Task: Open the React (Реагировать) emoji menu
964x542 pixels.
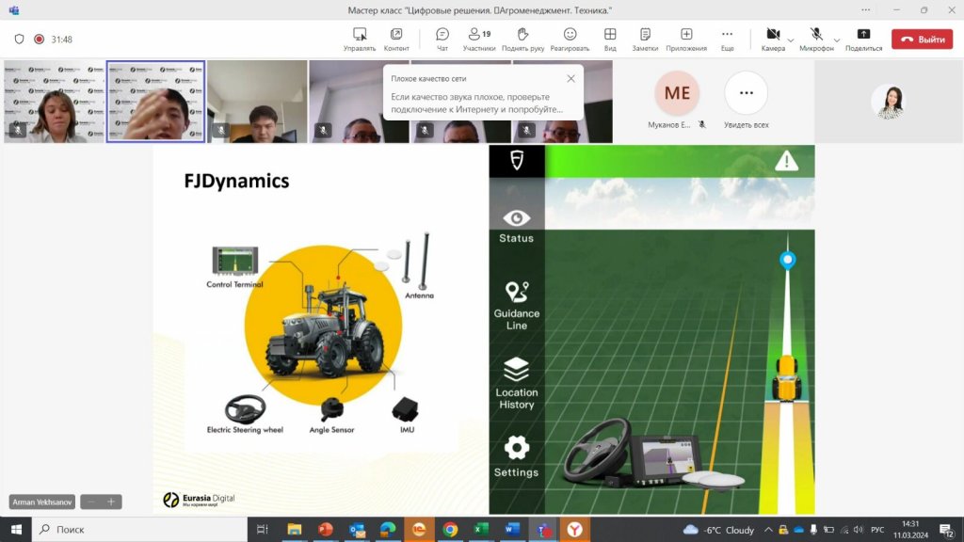Action: (x=570, y=39)
